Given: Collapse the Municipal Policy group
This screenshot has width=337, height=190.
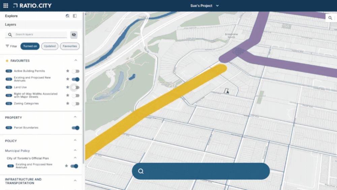Looking at the screenshot, I should [x=75, y=150].
